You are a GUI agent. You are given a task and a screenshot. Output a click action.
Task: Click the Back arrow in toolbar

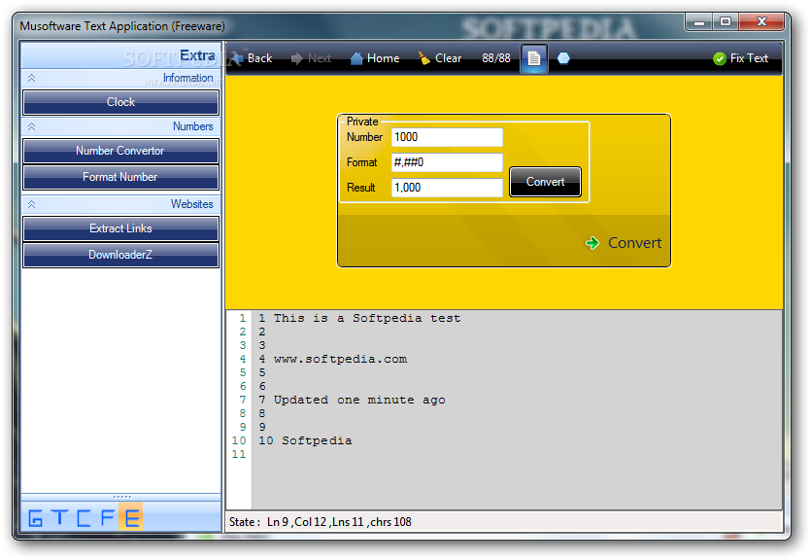point(253,58)
